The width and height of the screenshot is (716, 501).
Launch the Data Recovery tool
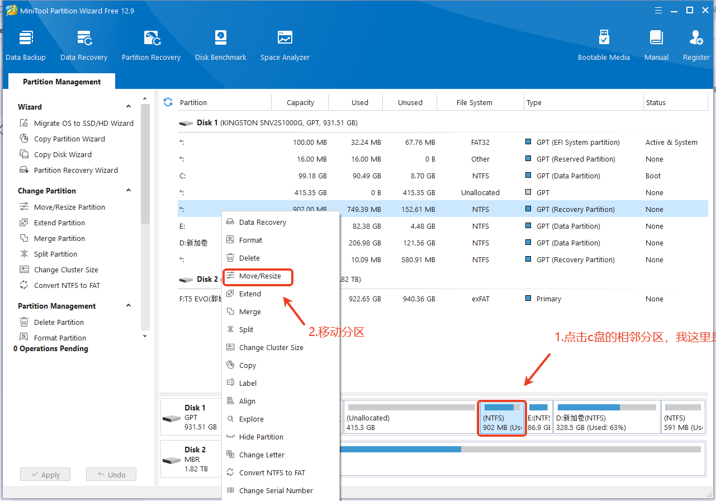click(84, 45)
